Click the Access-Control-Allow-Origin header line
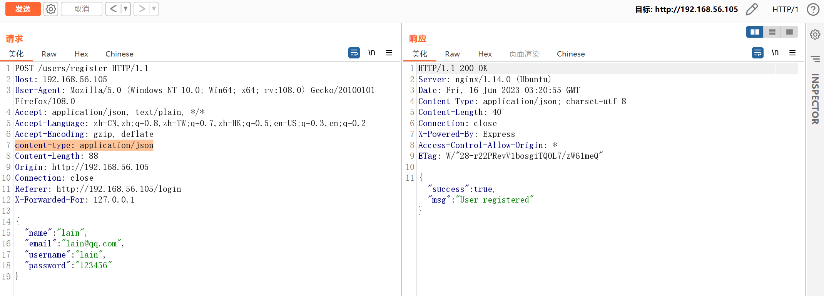The width and height of the screenshot is (824, 296). point(488,145)
